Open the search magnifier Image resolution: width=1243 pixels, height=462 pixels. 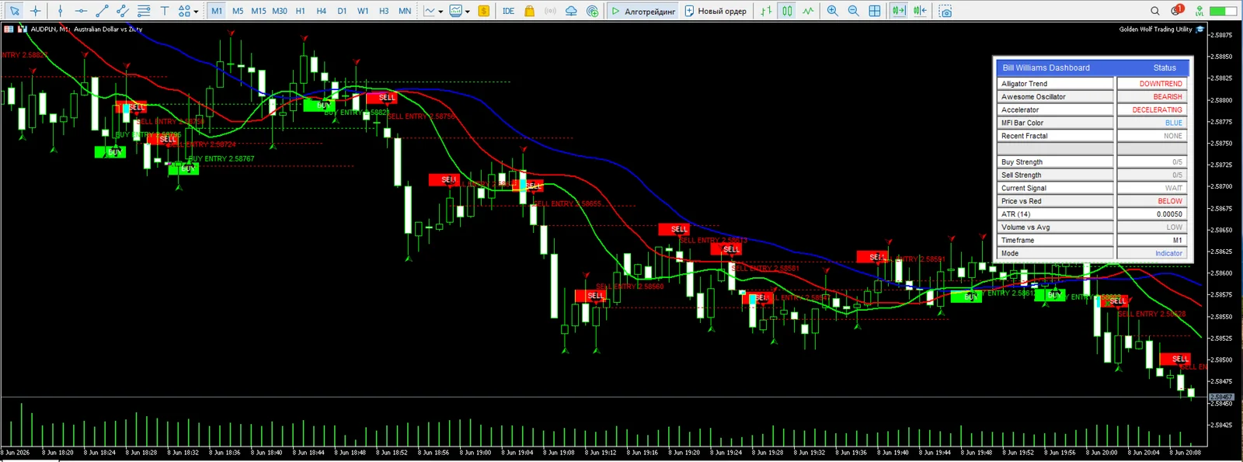click(x=1155, y=11)
